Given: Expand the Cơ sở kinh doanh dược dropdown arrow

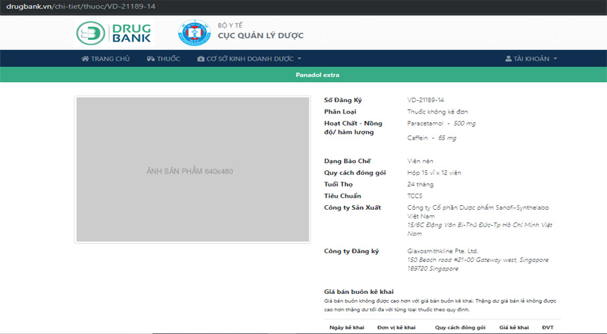Looking at the screenshot, I should click(x=299, y=59).
